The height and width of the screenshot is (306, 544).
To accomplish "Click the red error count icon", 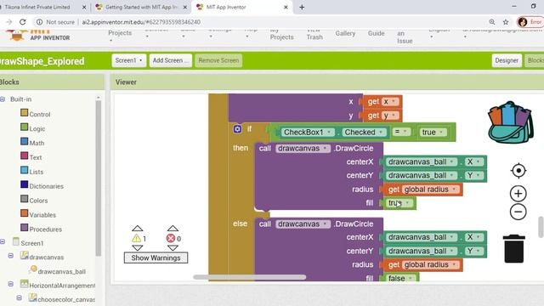I will click(x=170, y=238).
